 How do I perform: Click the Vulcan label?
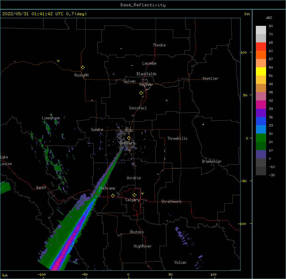tap(180, 262)
